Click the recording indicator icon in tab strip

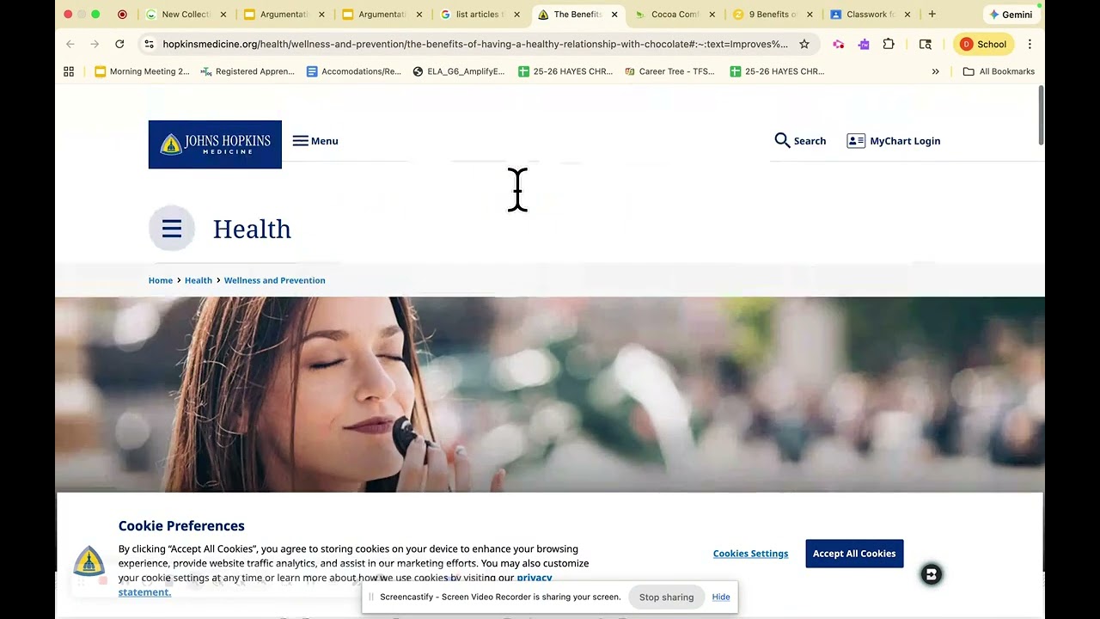click(122, 14)
